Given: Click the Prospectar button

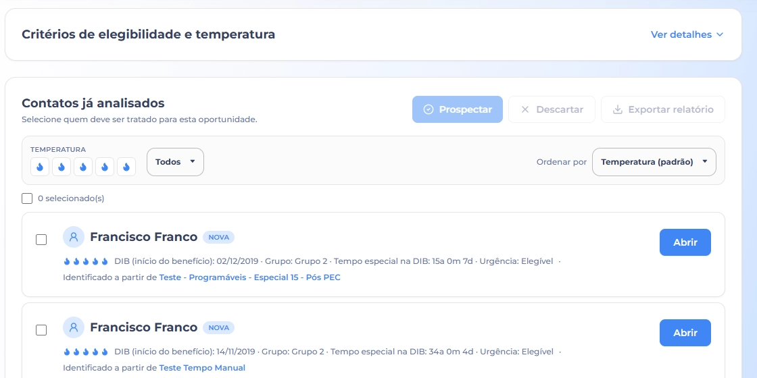Looking at the screenshot, I should click(457, 109).
